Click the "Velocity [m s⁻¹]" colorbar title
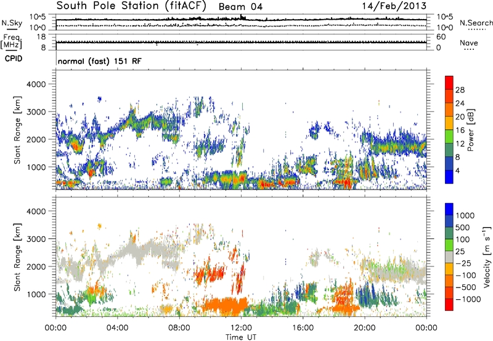This screenshot has width=493, height=341. (487, 257)
